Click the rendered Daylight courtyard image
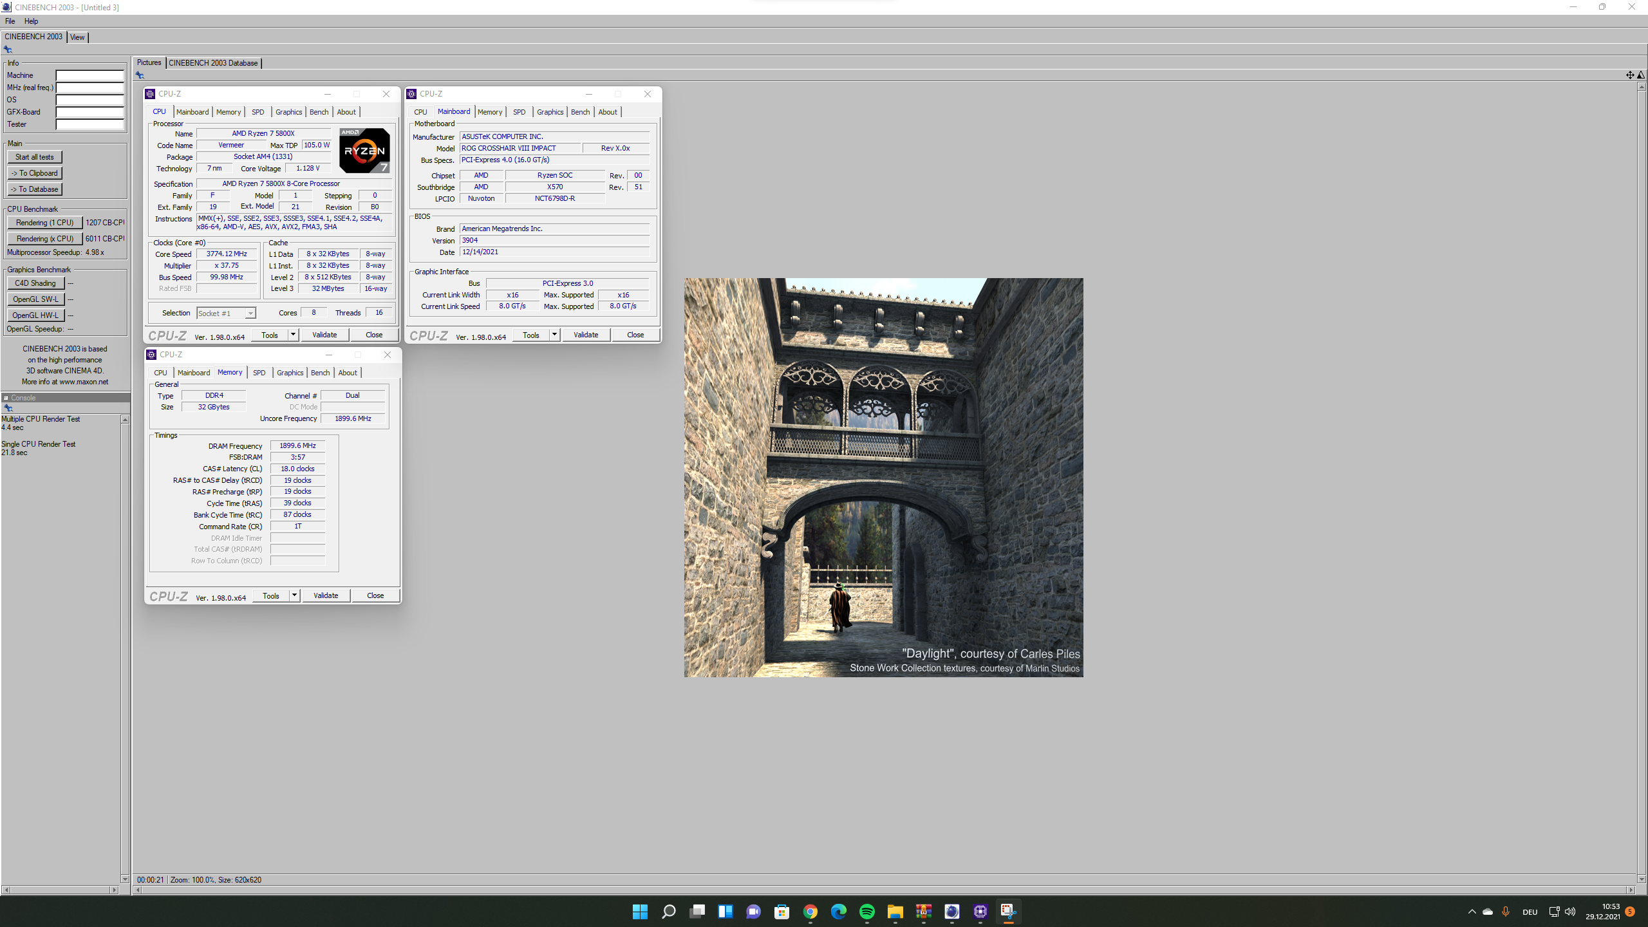1648x927 pixels. (x=883, y=478)
